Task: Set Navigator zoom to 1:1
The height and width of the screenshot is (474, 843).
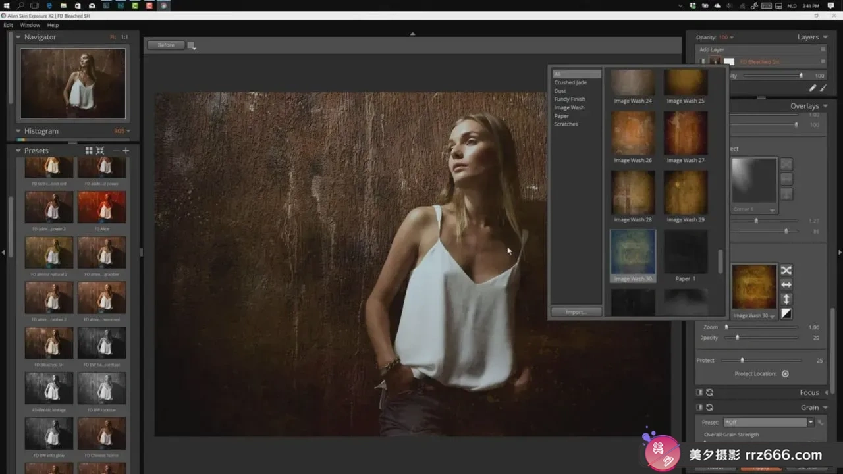Action: point(124,38)
